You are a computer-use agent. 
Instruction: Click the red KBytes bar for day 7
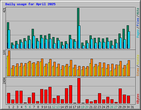coord(33,98)
